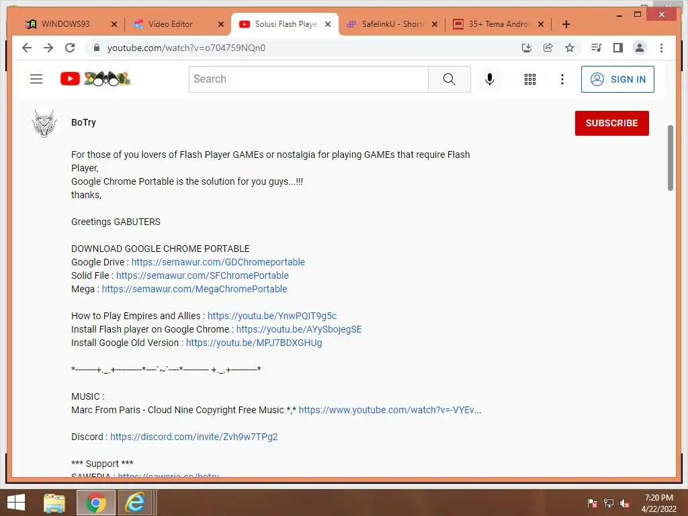Open the Mega download link
The height and width of the screenshot is (516, 688).
pos(194,289)
